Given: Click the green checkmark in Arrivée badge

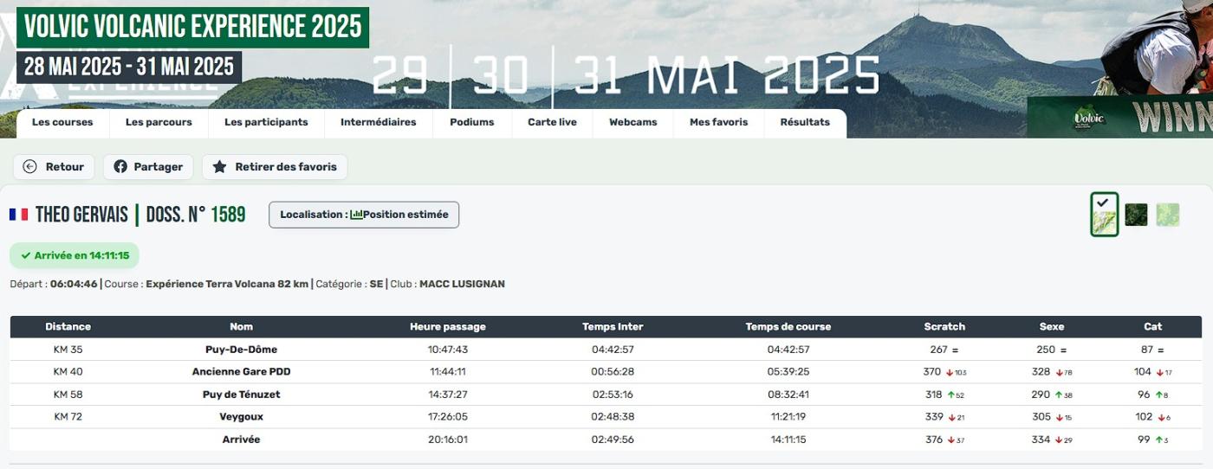Looking at the screenshot, I should pos(26,256).
